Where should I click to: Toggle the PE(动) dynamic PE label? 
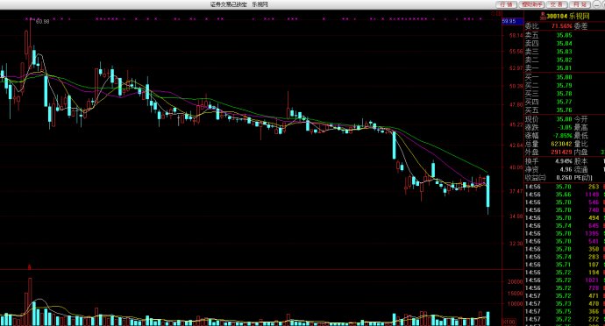click(x=583, y=178)
